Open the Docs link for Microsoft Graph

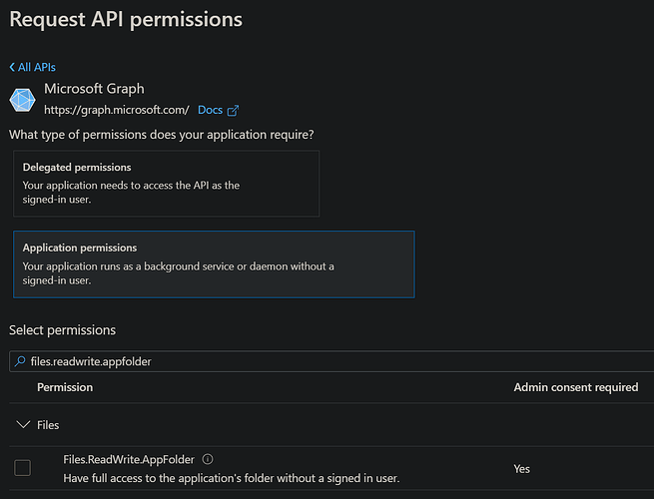[210, 110]
